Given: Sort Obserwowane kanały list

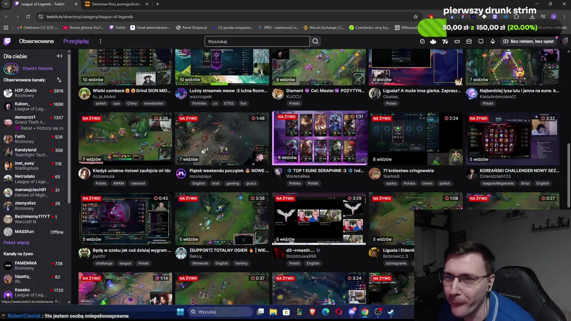Looking at the screenshot, I should tap(59, 80).
